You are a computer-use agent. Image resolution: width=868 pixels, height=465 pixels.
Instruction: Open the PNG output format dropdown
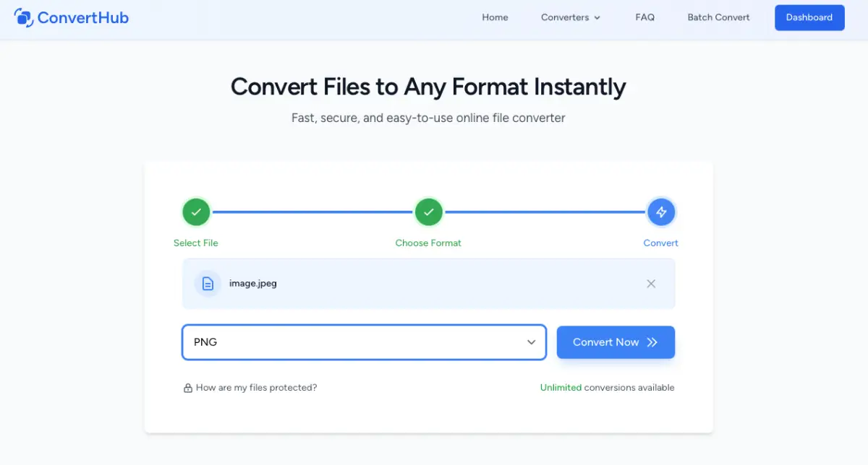(x=354, y=342)
